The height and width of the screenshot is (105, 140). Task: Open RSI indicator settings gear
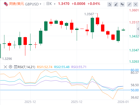coord(11,67)
